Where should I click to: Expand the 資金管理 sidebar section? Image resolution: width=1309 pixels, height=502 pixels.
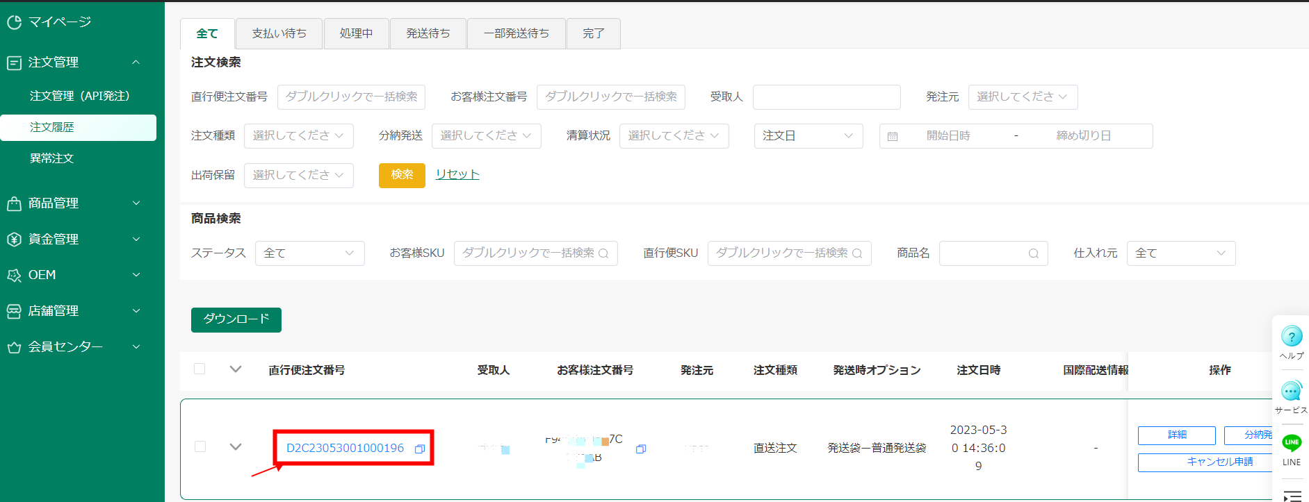click(x=136, y=240)
